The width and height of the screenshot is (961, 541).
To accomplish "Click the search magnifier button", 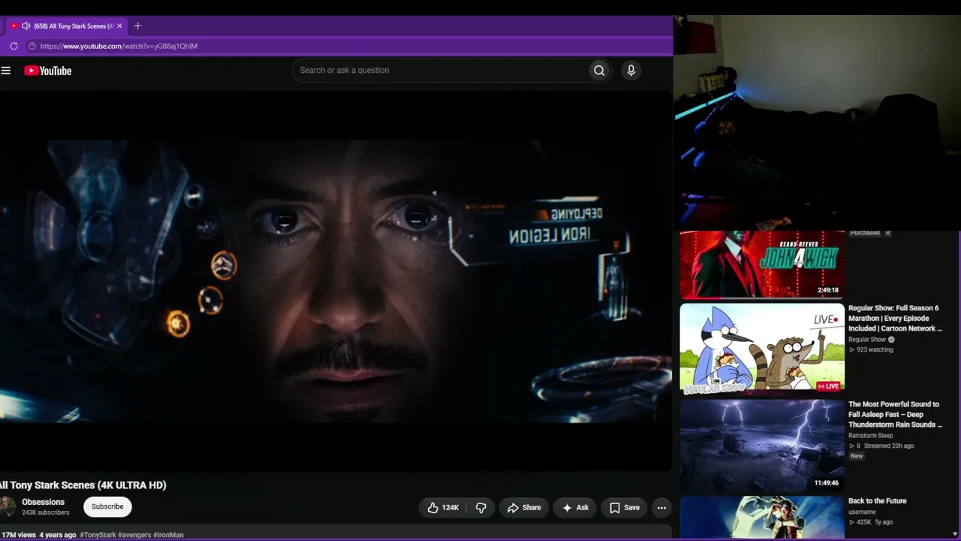I will point(599,71).
